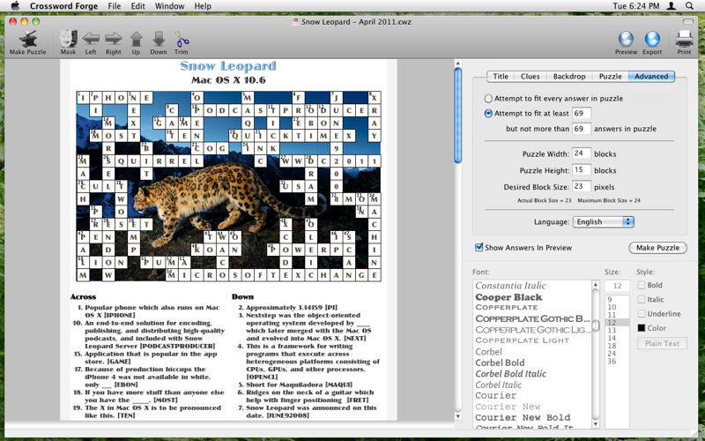
Task: Click the font Size text field
Action: coord(617,286)
